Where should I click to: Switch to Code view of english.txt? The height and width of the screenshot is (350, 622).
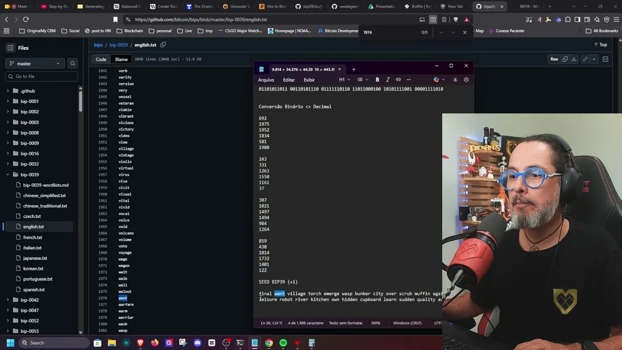(101, 59)
